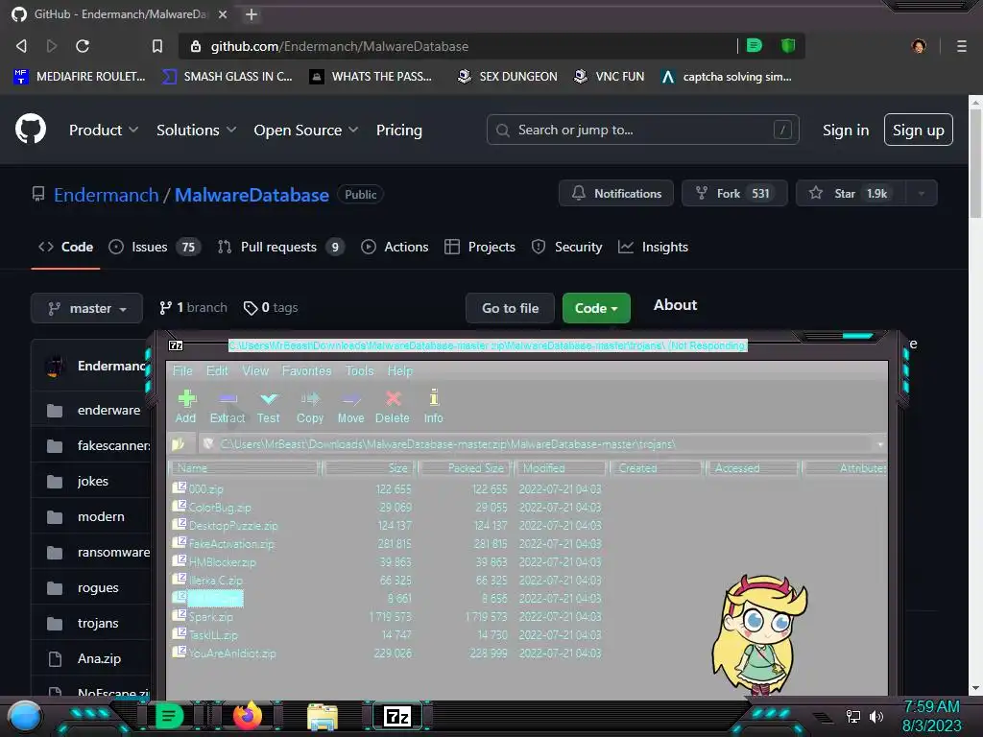This screenshot has width=983, height=737.
Task: Open the Tools menu in 7-Zip
Action: pos(359,371)
